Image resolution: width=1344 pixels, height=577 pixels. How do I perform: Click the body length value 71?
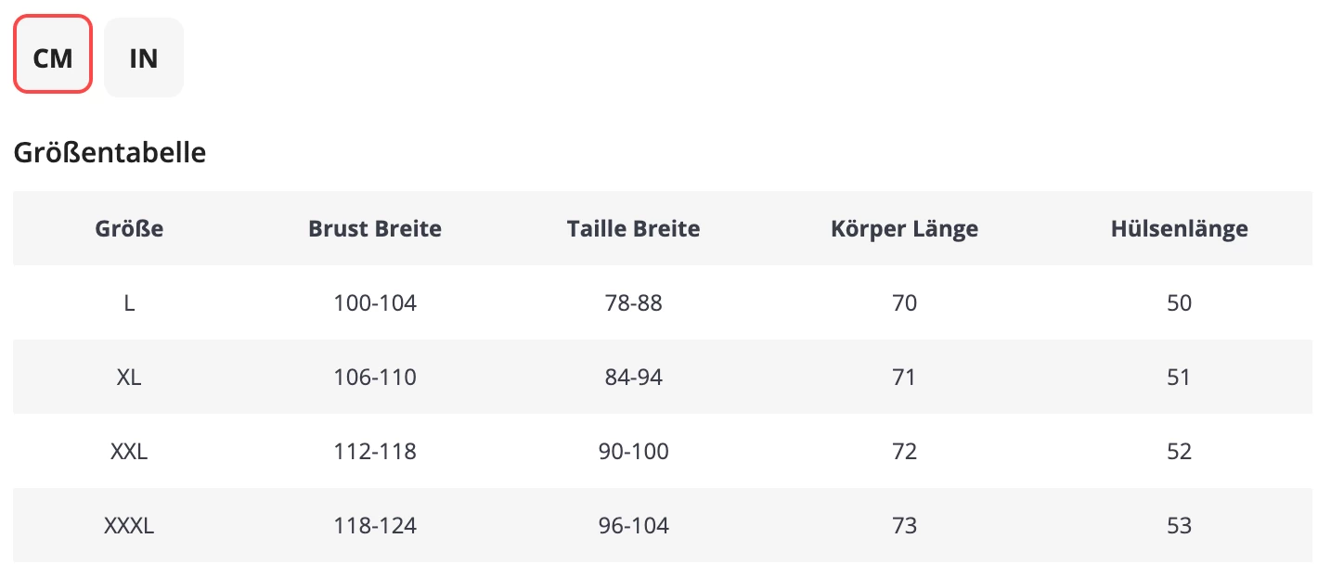904,378
